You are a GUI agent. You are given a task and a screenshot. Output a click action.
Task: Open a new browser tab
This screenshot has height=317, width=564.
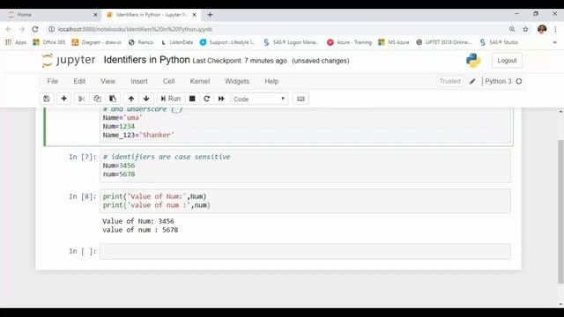click(210, 15)
